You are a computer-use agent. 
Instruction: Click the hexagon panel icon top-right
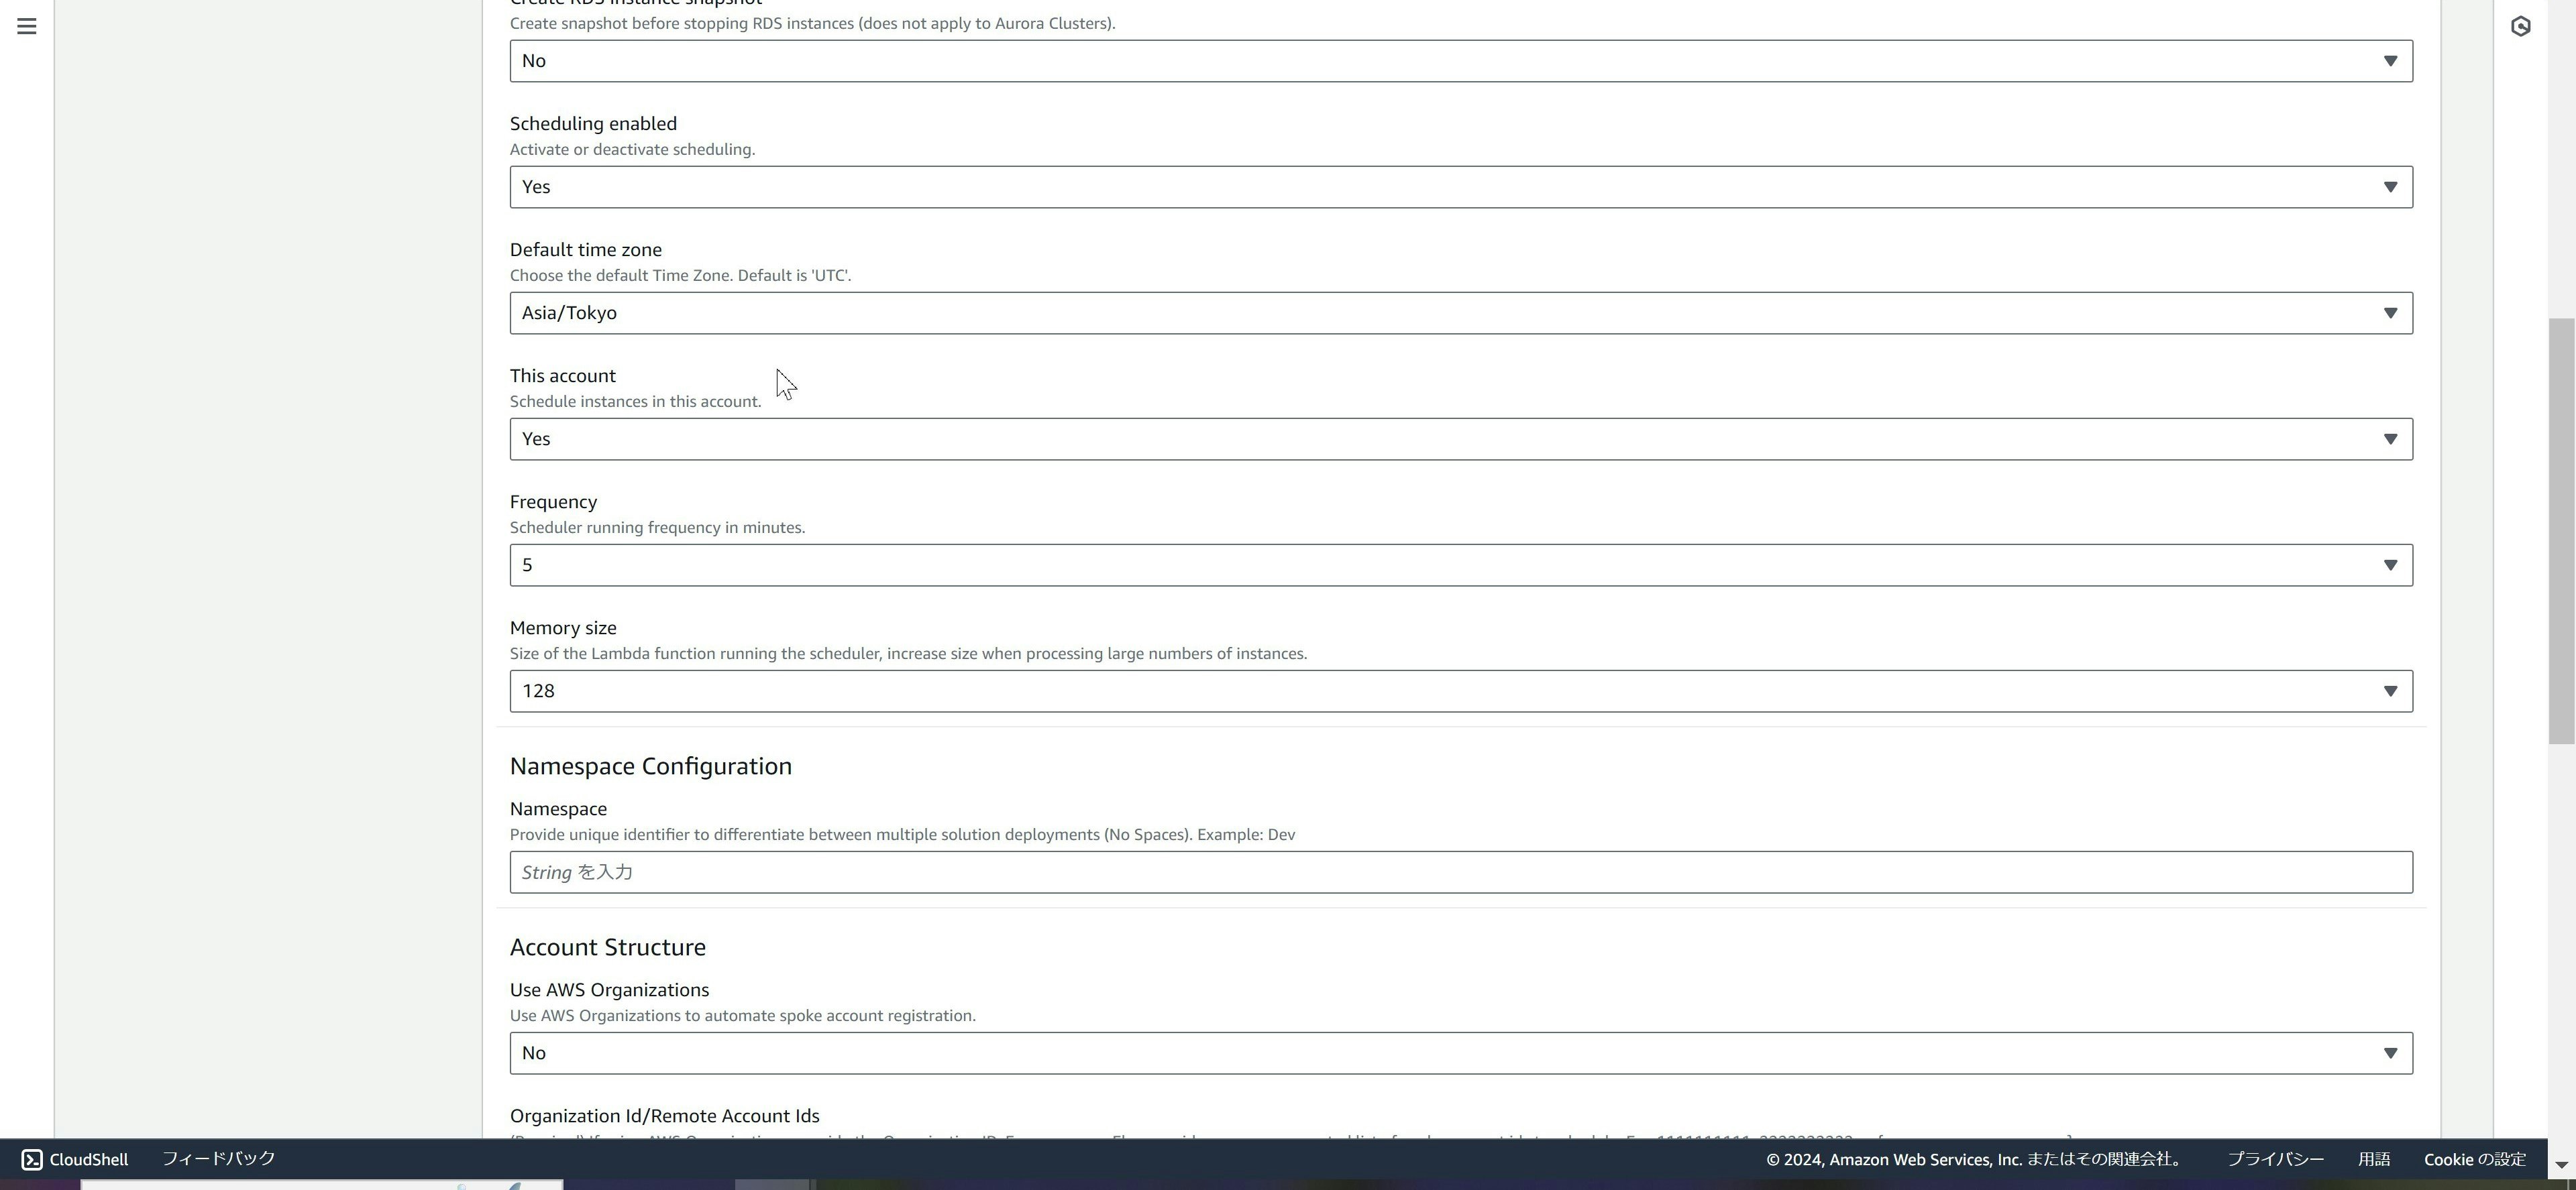coord(2520,26)
